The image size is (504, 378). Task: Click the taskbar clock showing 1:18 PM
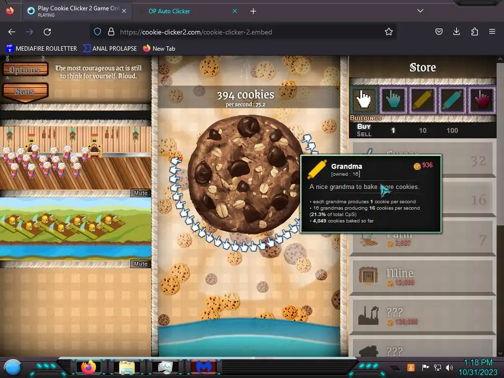pos(478,367)
